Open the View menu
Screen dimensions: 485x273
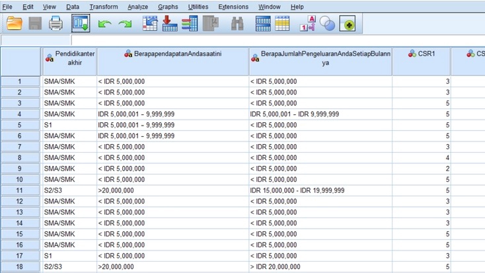click(49, 7)
